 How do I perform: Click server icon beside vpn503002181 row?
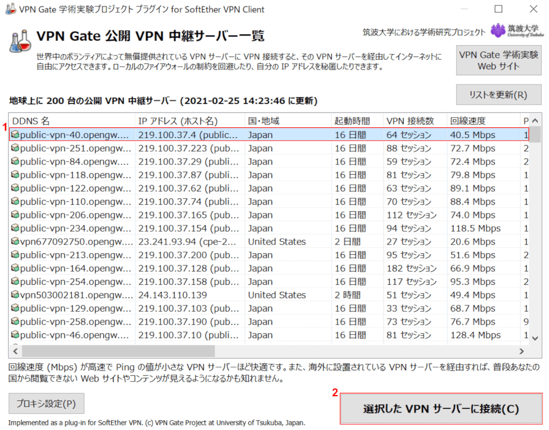[15, 295]
